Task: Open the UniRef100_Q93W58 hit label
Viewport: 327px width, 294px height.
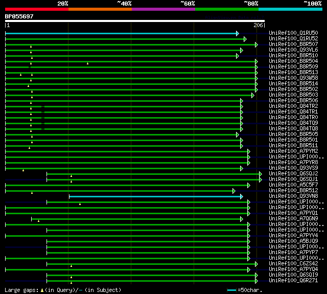Action: click(293, 78)
